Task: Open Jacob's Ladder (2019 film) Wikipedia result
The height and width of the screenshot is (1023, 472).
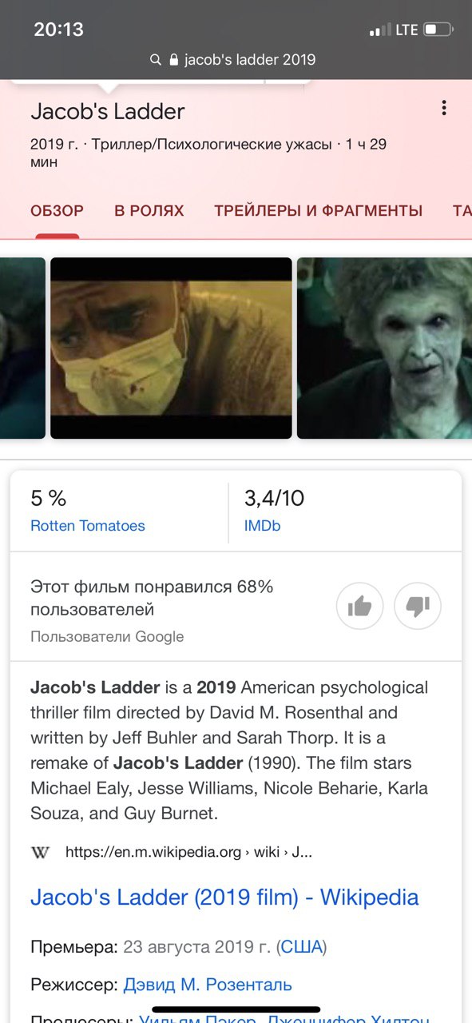Action: [224, 897]
